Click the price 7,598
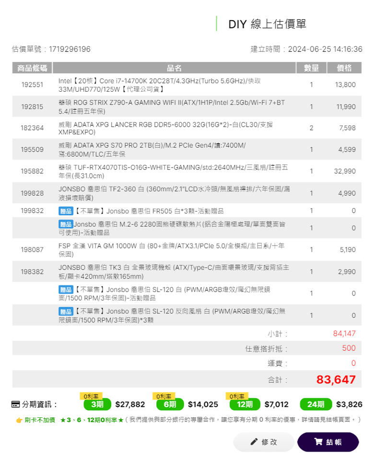Image resolution: width=374 pixels, height=463 pixels. [347, 128]
